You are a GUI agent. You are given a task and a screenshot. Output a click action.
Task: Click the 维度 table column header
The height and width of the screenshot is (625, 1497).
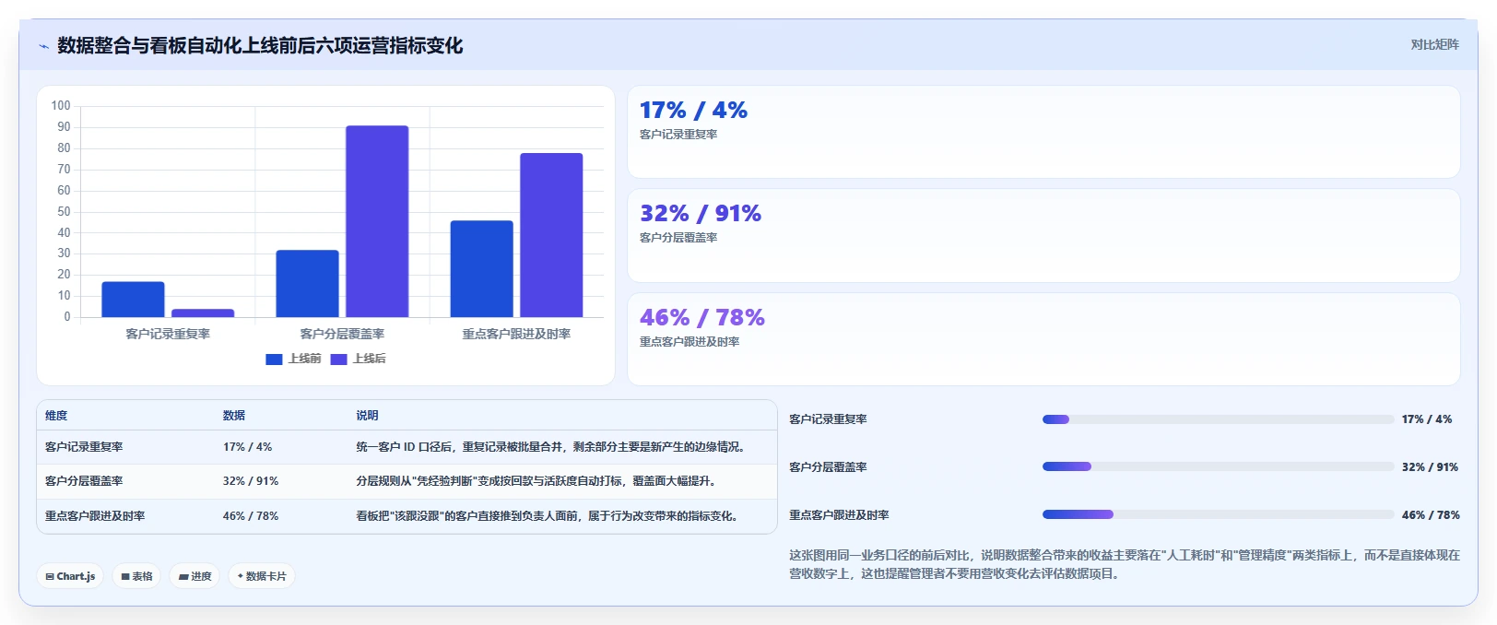[56, 416]
